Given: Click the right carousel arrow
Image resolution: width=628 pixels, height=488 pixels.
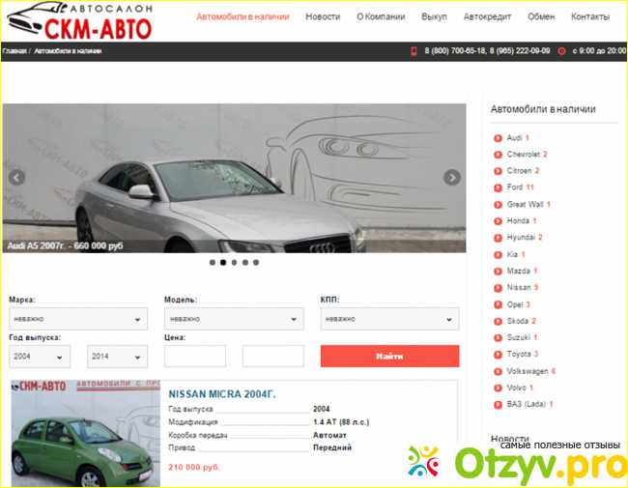Looking at the screenshot, I should pos(451,178).
